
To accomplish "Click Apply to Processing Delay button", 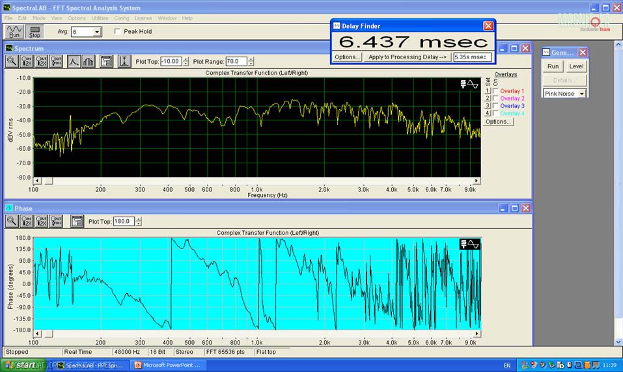I will point(408,57).
